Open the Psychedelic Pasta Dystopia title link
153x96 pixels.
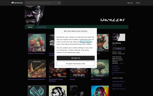pyautogui.click(x=56, y=80)
